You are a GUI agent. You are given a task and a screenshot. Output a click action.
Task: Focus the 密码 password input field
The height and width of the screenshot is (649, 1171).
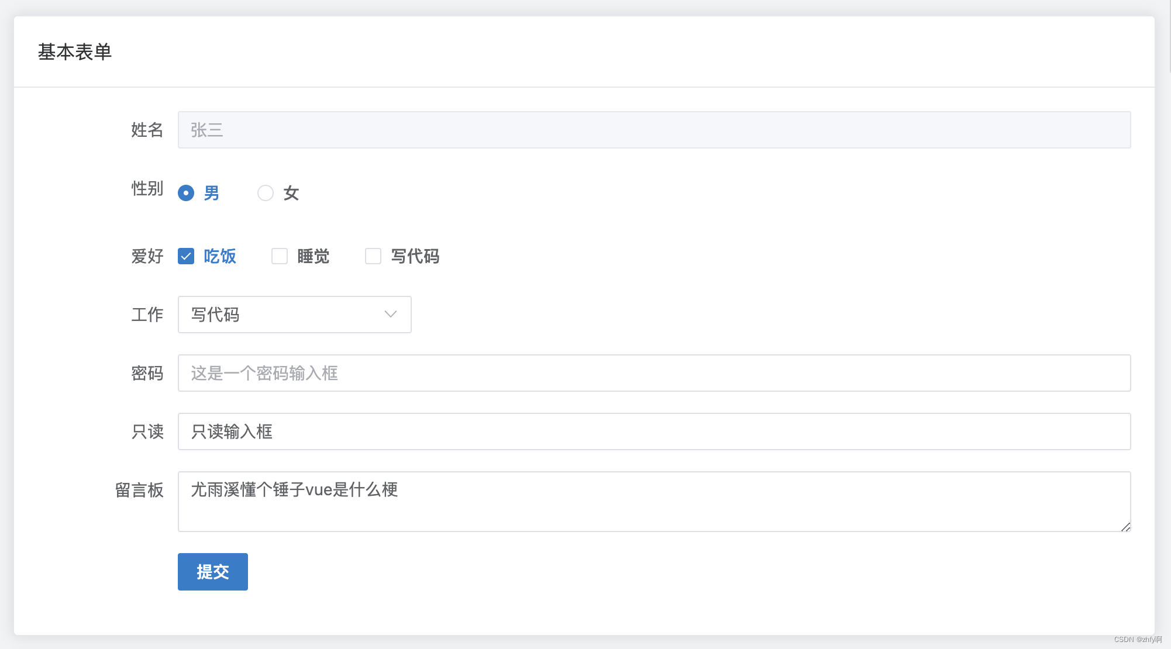pos(655,373)
